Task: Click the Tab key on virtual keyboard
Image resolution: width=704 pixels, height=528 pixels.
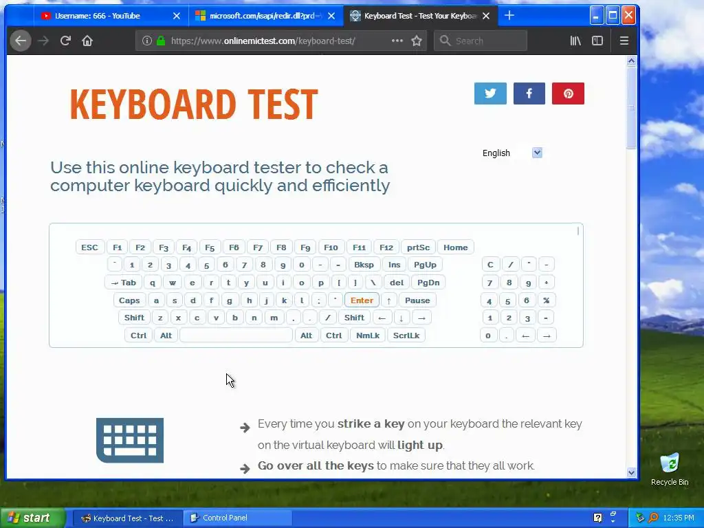Action: 124,283
